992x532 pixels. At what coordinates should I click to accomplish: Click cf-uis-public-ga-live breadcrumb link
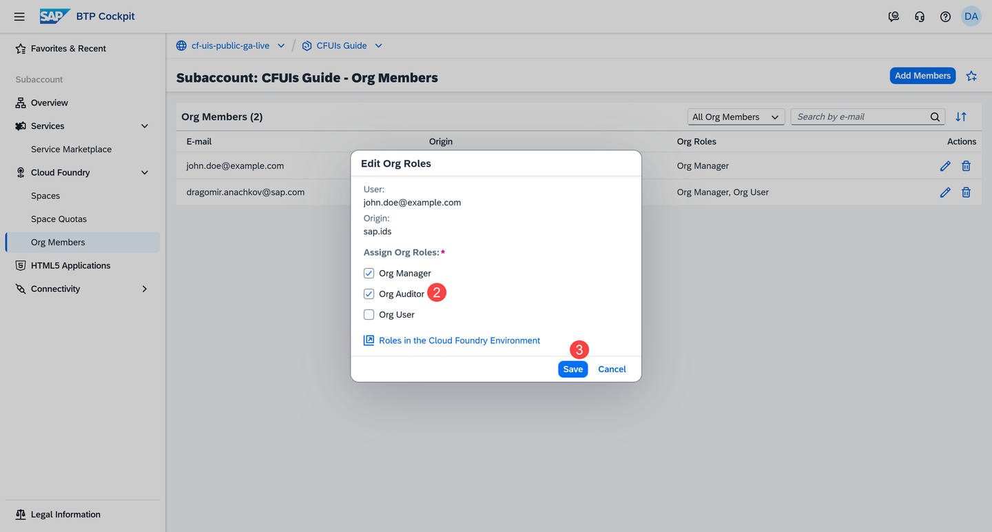point(230,45)
